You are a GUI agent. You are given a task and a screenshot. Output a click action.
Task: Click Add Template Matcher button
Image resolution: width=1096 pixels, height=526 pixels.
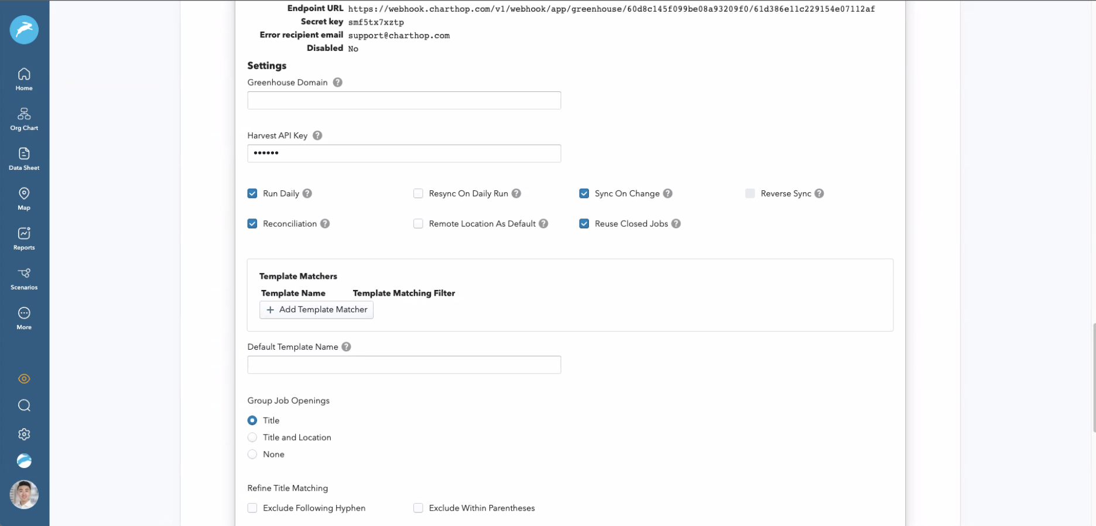coord(316,310)
